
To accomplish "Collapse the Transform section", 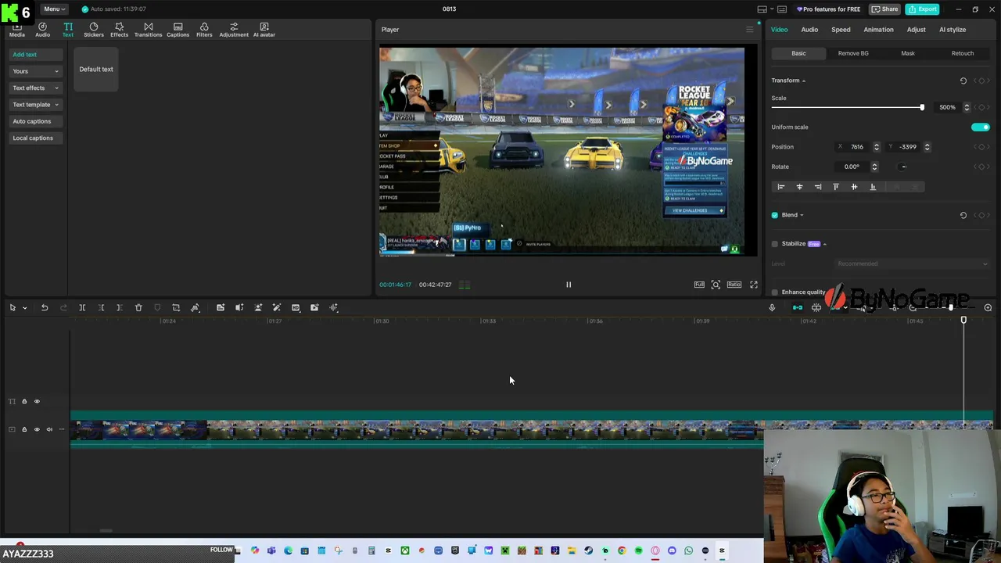I will click(803, 81).
